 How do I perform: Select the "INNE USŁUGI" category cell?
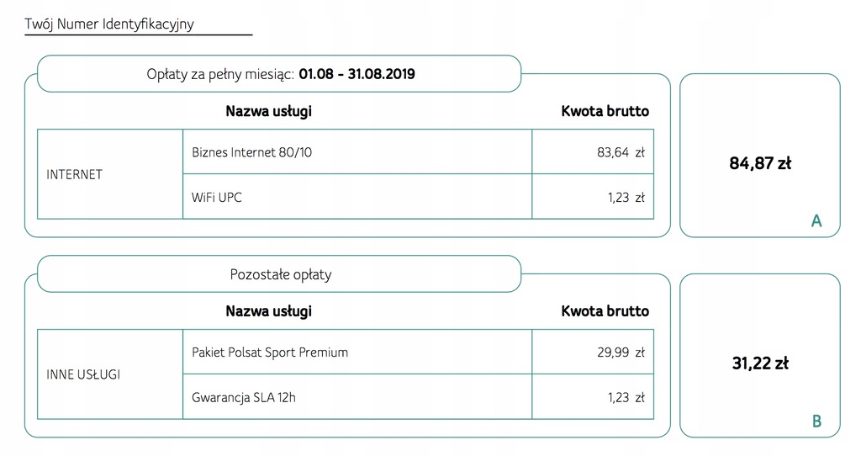click(83, 374)
